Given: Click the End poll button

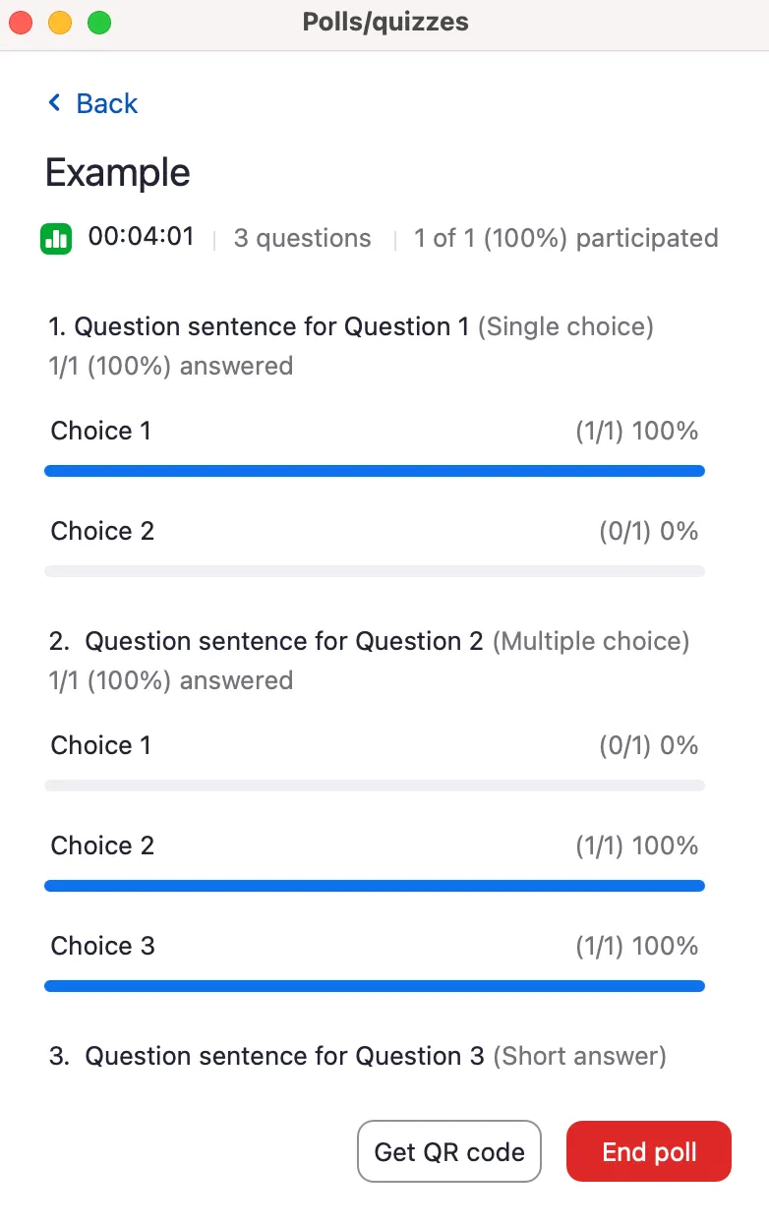Looking at the screenshot, I should coord(648,1151).
